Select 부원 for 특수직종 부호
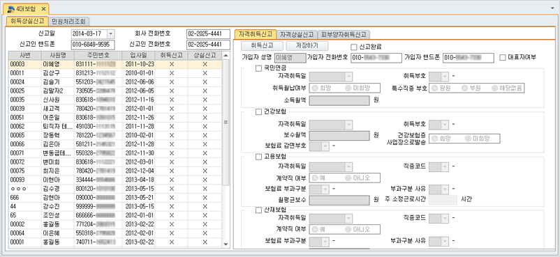Image resolution: width=560 pixels, height=257 pixels. 464,88
